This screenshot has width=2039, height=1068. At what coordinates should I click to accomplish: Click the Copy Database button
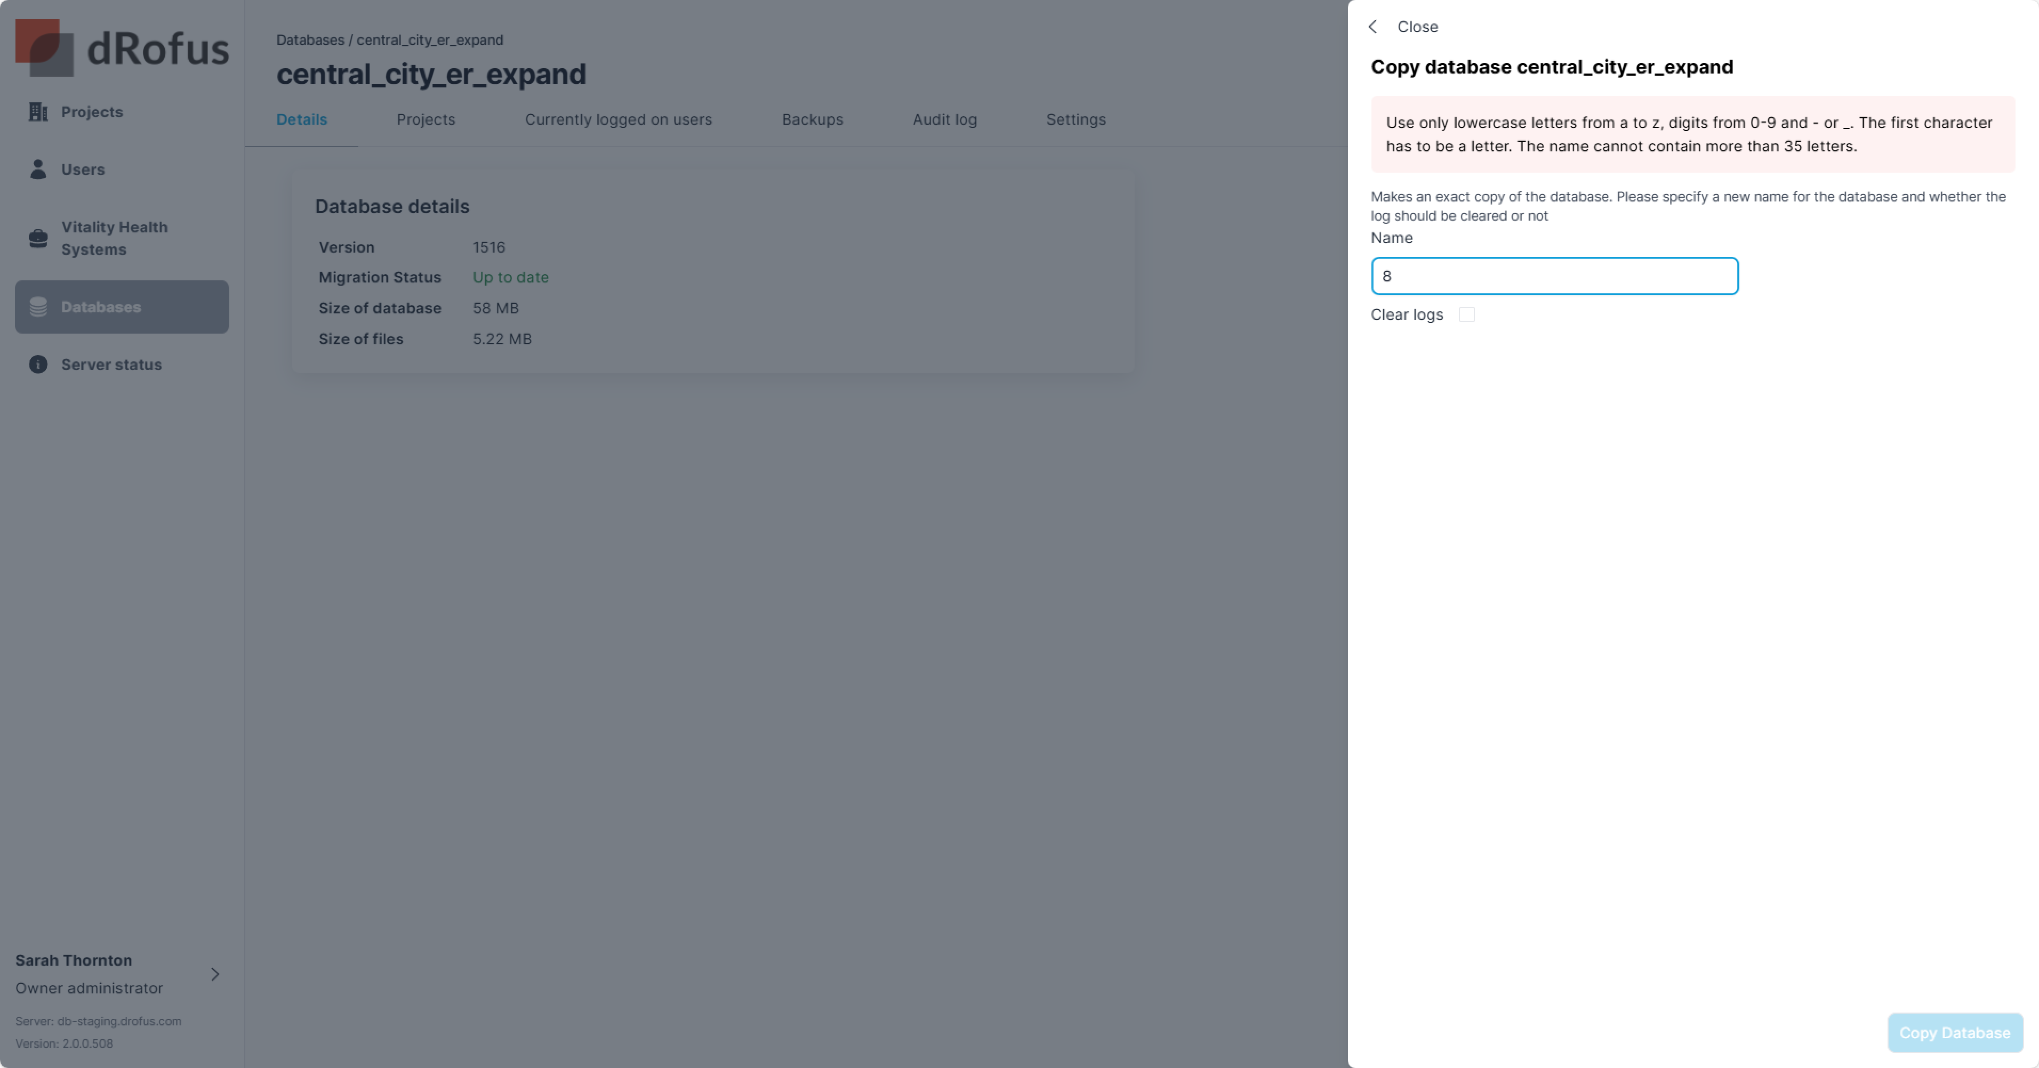click(x=1955, y=1032)
